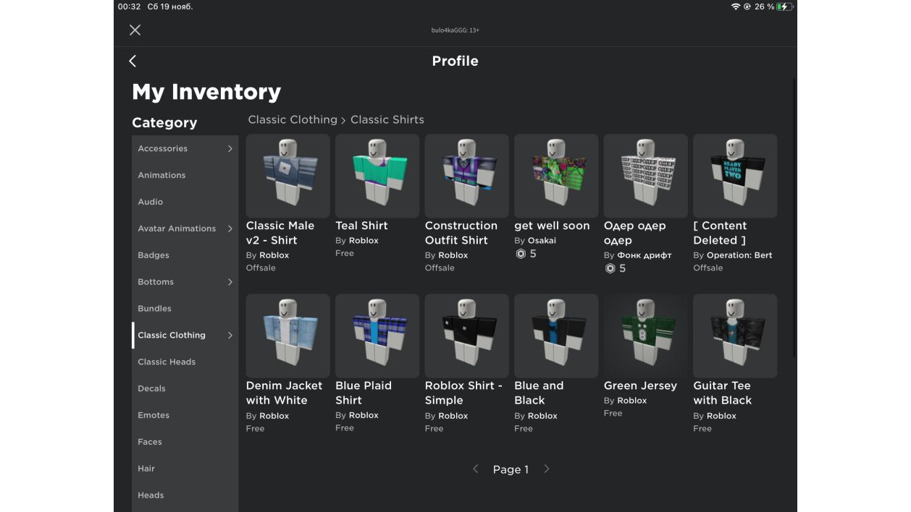Open Guitar Tee with Black thumbnail
Screen dimensions: 911x512
click(735, 336)
